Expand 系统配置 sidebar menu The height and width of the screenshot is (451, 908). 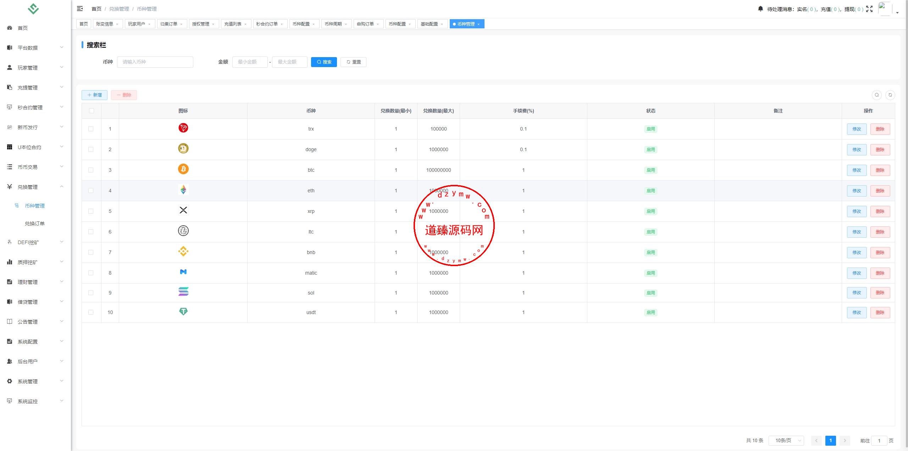click(x=35, y=342)
